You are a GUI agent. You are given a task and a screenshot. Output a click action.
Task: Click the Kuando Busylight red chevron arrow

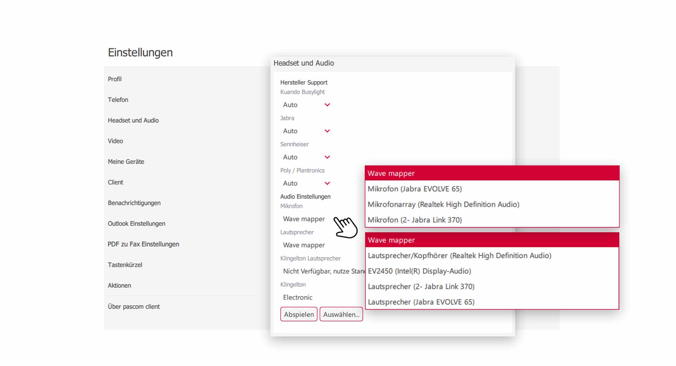click(327, 105)
